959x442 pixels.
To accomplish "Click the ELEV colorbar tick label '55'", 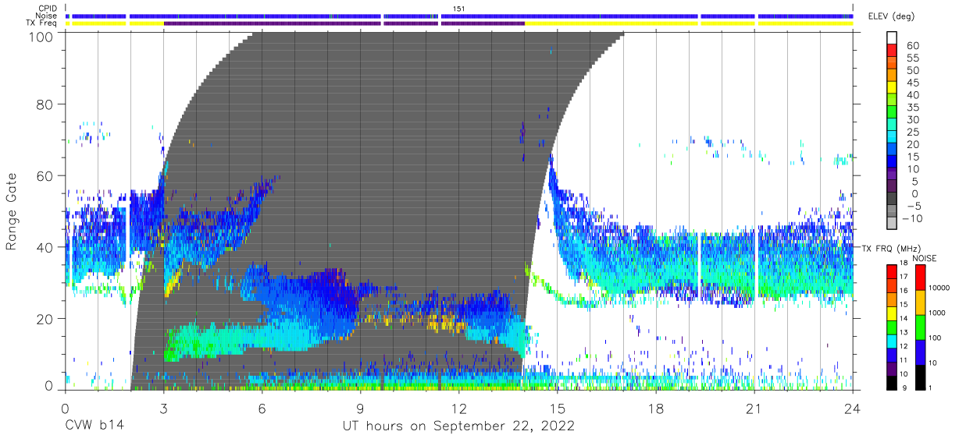I will 912,58.
